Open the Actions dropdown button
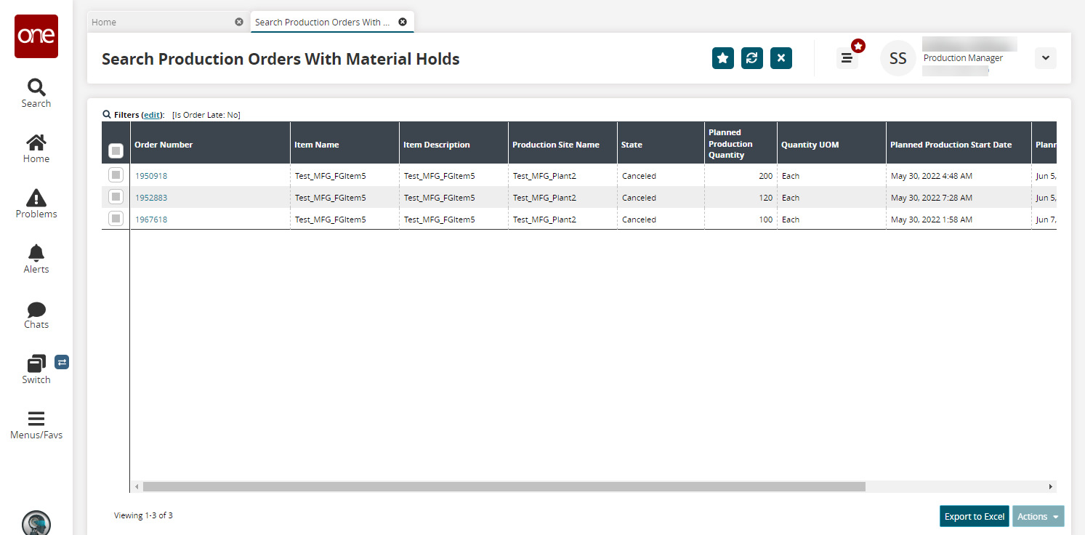 pyautogui.click(x=1038, y=516)
